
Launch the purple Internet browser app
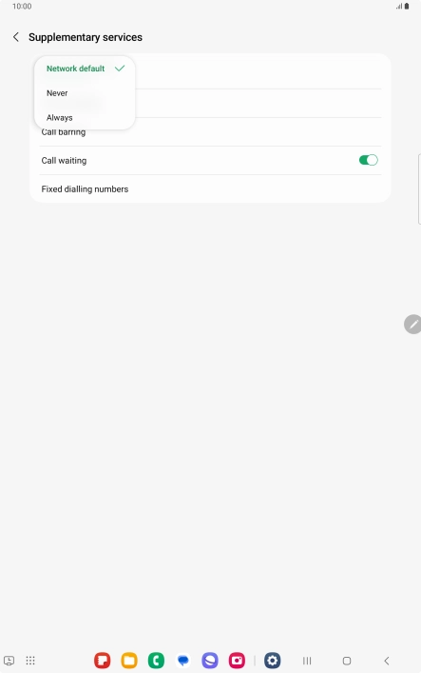pos(210,660)
